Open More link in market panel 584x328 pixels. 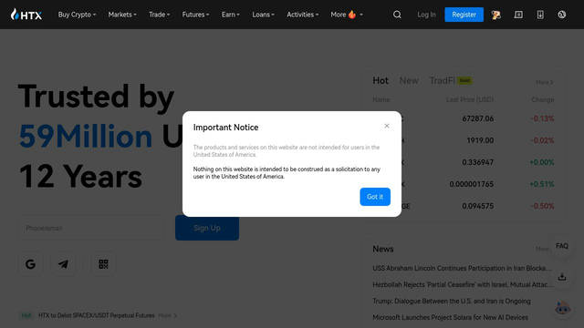click(x=544, y=82)
